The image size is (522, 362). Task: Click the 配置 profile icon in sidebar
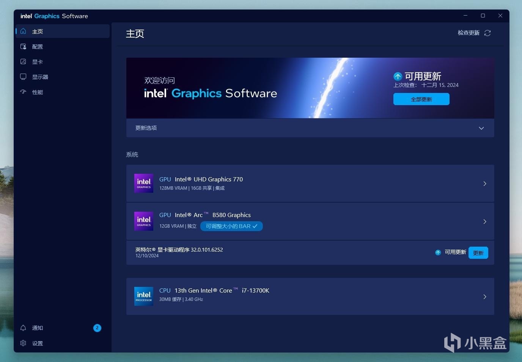(x=23, y=46)
